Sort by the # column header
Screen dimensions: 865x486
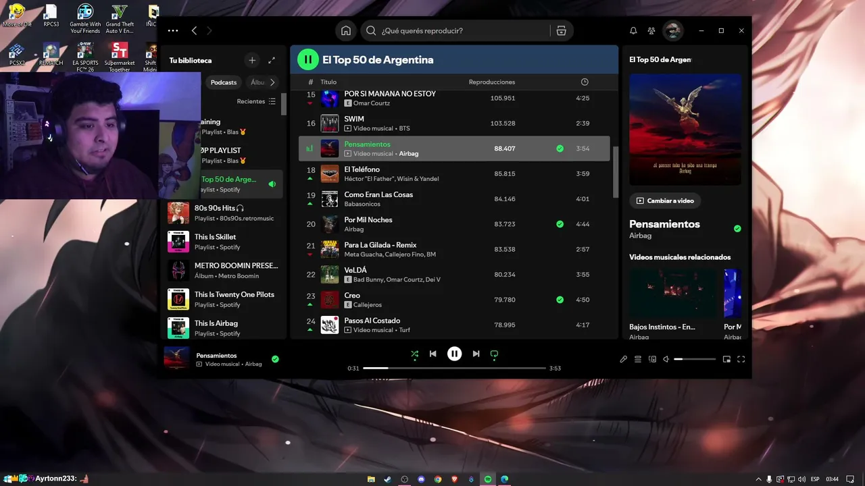[x=311, y=82]
